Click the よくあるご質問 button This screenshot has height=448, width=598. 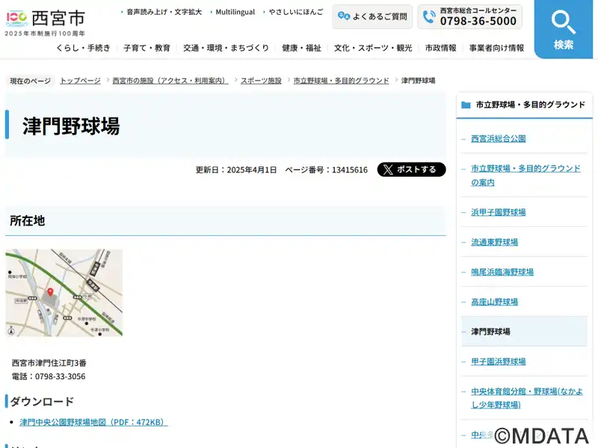[372, 16]
